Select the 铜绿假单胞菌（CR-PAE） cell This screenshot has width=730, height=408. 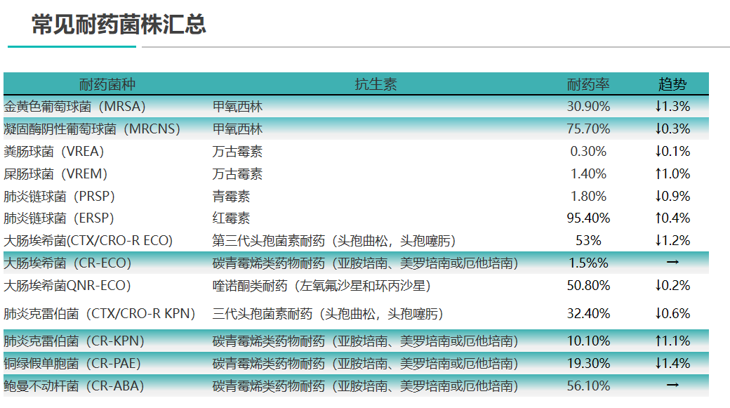pos(72,364)
